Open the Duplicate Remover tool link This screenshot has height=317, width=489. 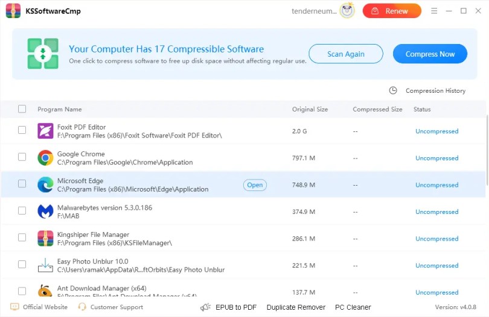296,307
